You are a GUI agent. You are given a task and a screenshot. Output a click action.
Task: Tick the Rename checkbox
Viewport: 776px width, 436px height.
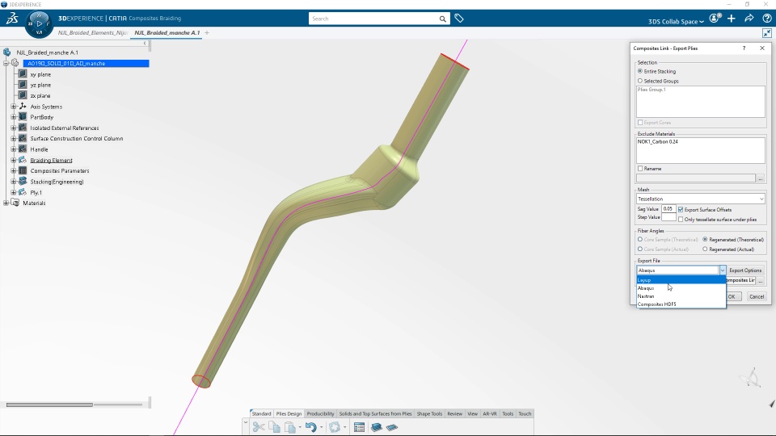(x=640, y=169)
